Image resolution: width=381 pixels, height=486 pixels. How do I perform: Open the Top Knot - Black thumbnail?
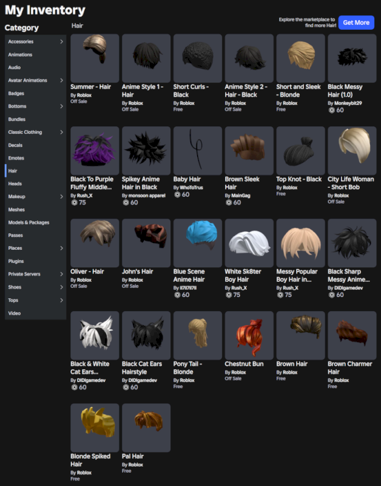pyautogui.click(x=300, y=151)
